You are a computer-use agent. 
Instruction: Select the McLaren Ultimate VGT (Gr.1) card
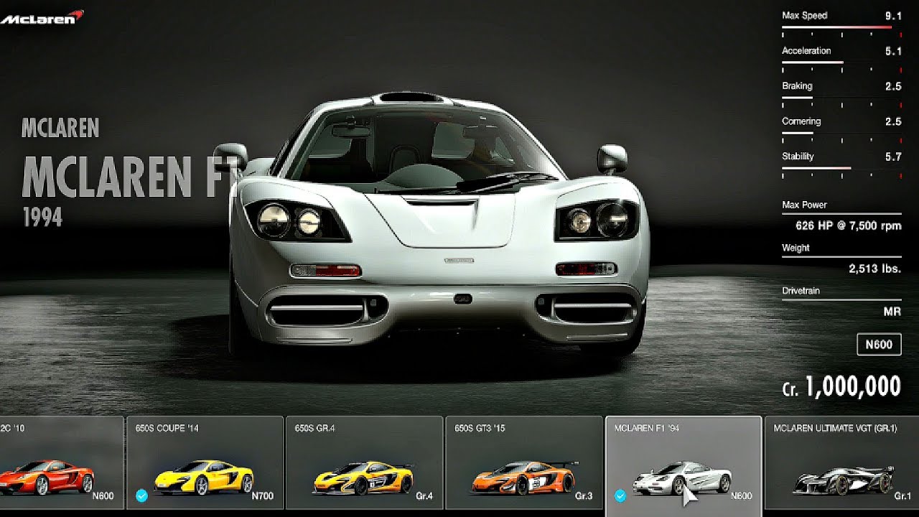(841, 463)
